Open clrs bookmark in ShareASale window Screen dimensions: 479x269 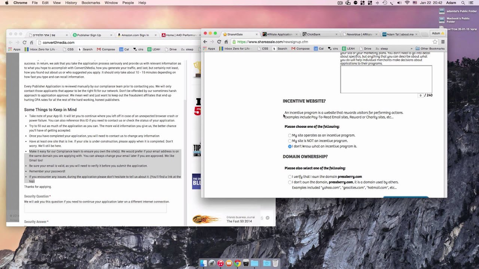(x=333, y=49)
